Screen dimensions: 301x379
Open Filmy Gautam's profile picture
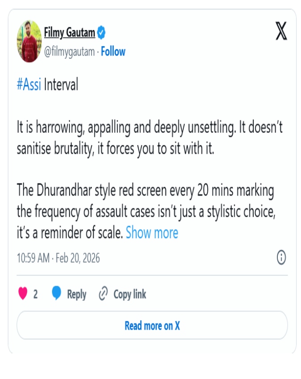pyautogui.click(x=29, y=41)
